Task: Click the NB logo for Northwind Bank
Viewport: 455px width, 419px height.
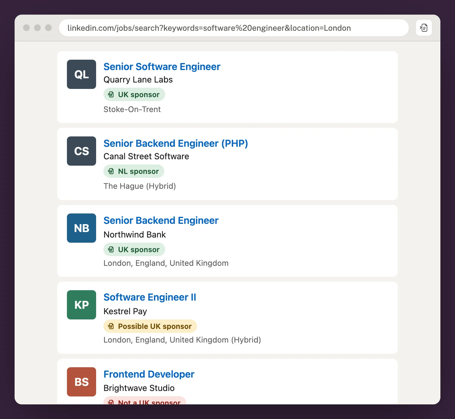Action: [82, 228]
